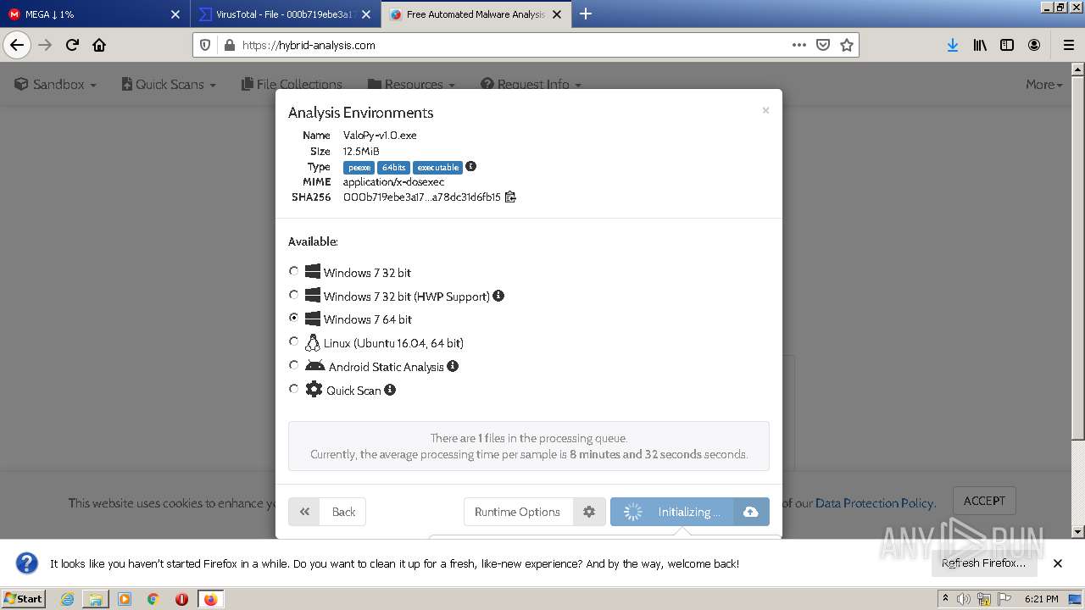Close the MEGA tab

click(175, 14)
